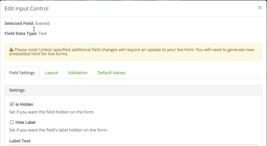267x146 pixels.
Task: Click the field hidden description text
Action: coord(52,112)
